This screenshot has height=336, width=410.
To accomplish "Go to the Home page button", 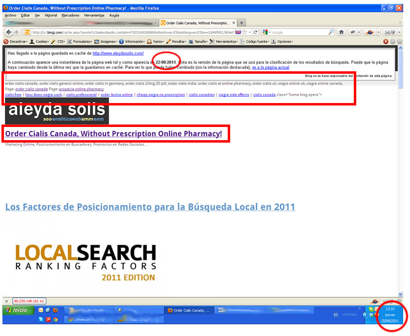I will coord(341,32).
